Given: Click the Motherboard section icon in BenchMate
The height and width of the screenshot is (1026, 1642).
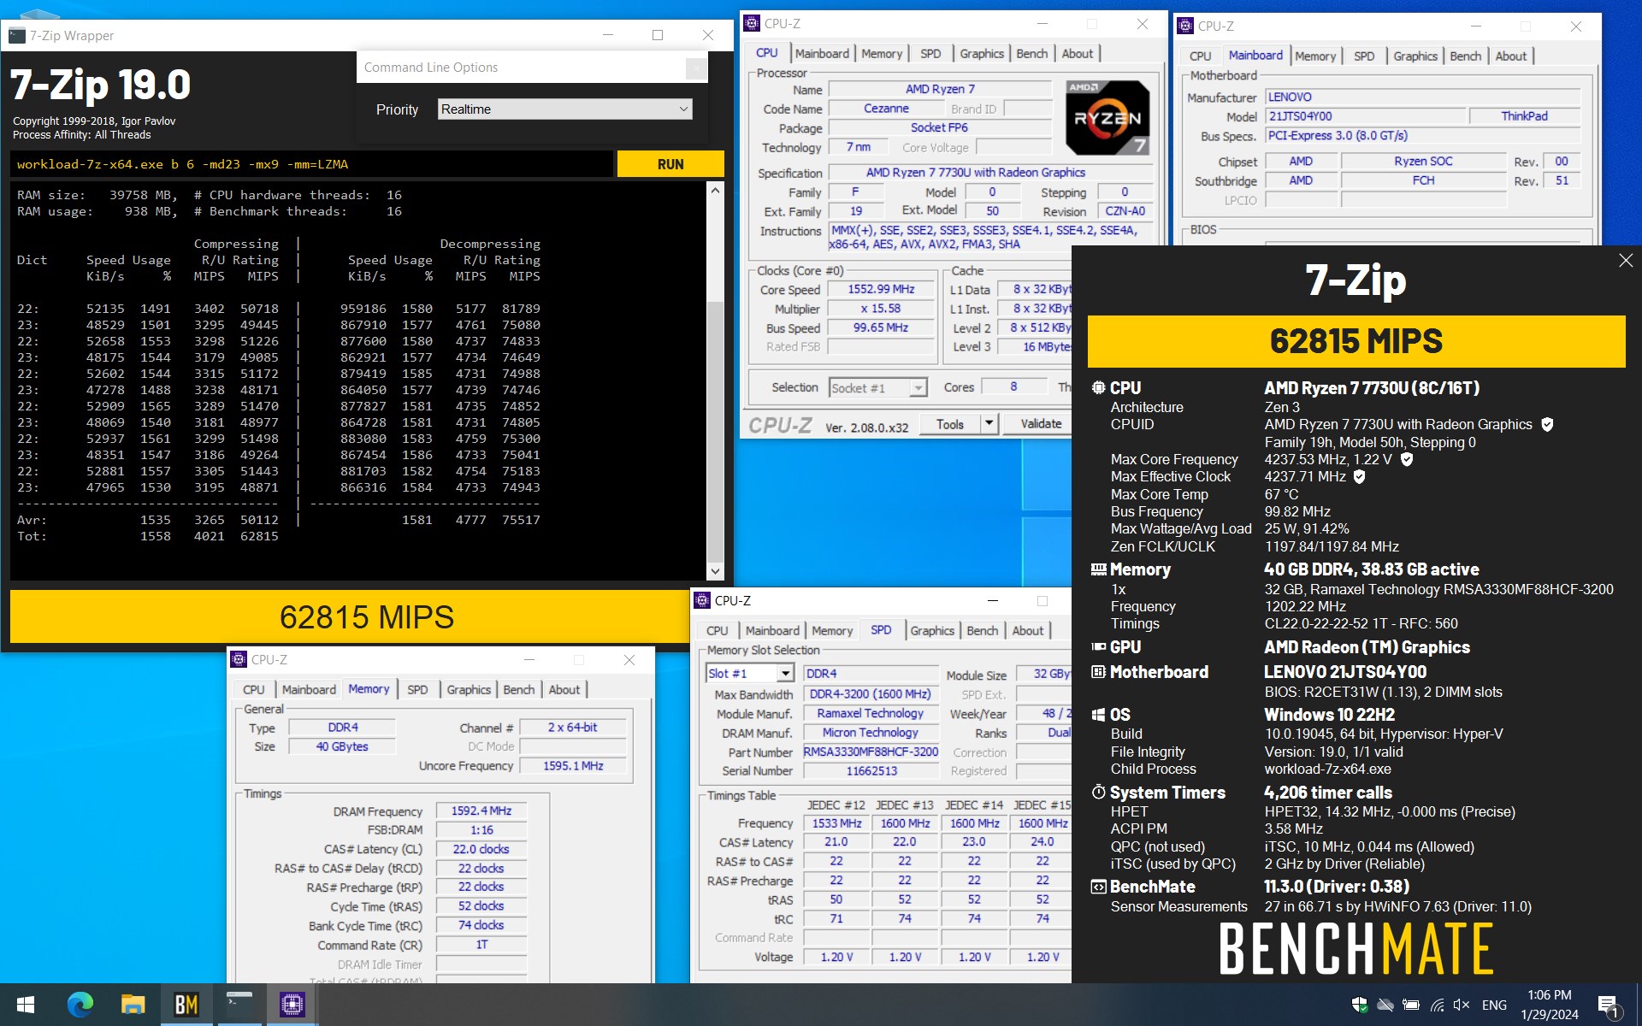Looking at the screenshot, I should [x=1098, y=672].
